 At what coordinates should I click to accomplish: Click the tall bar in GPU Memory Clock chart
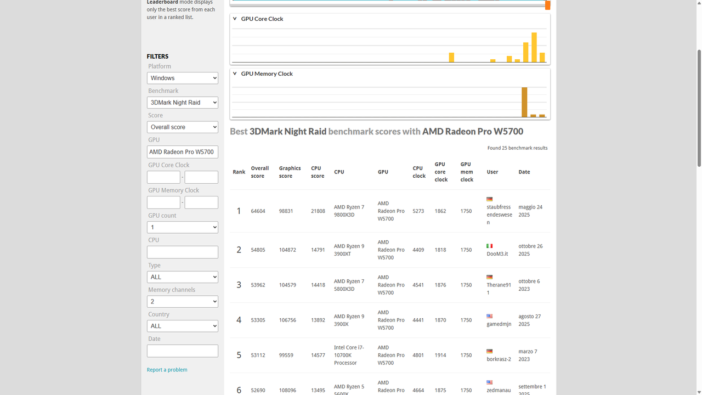point(524,102)
